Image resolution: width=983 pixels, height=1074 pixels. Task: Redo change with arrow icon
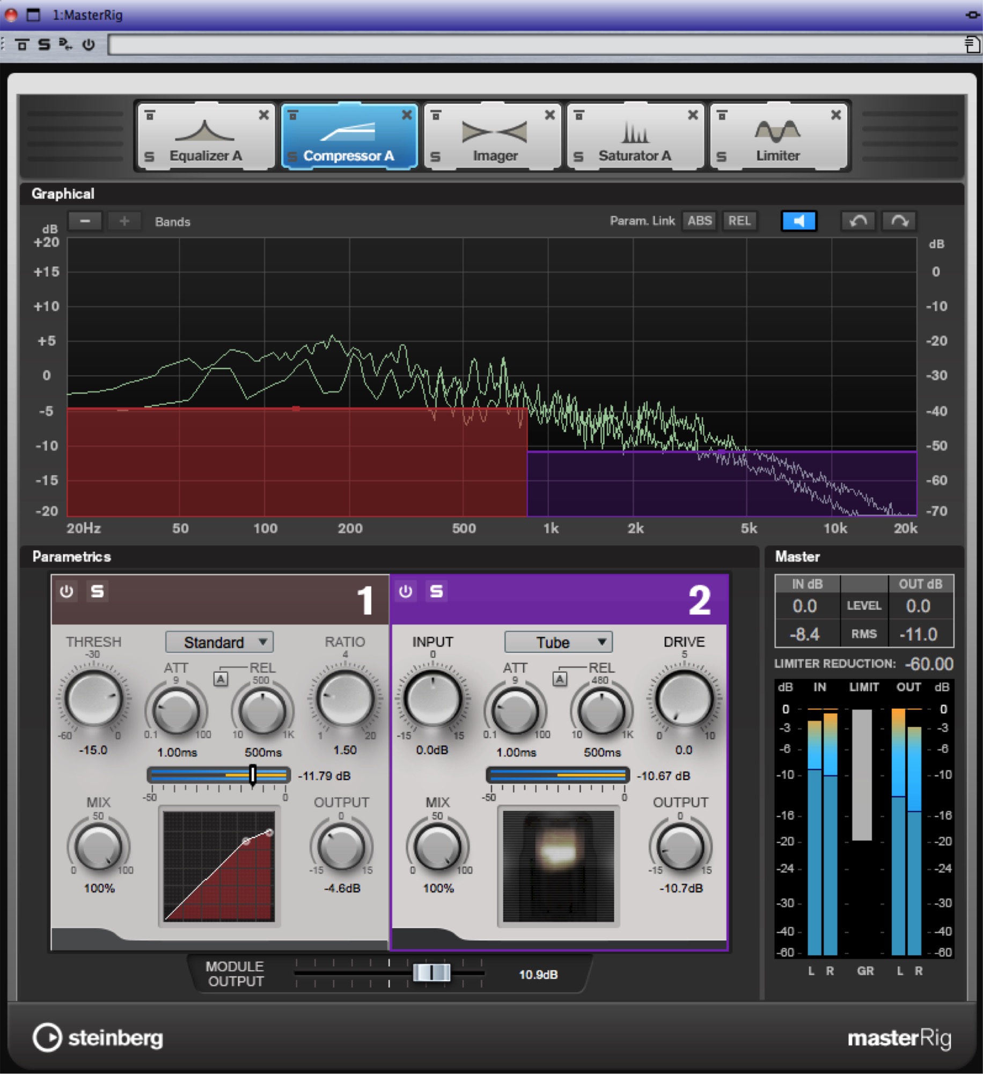[x=899, y=221]
